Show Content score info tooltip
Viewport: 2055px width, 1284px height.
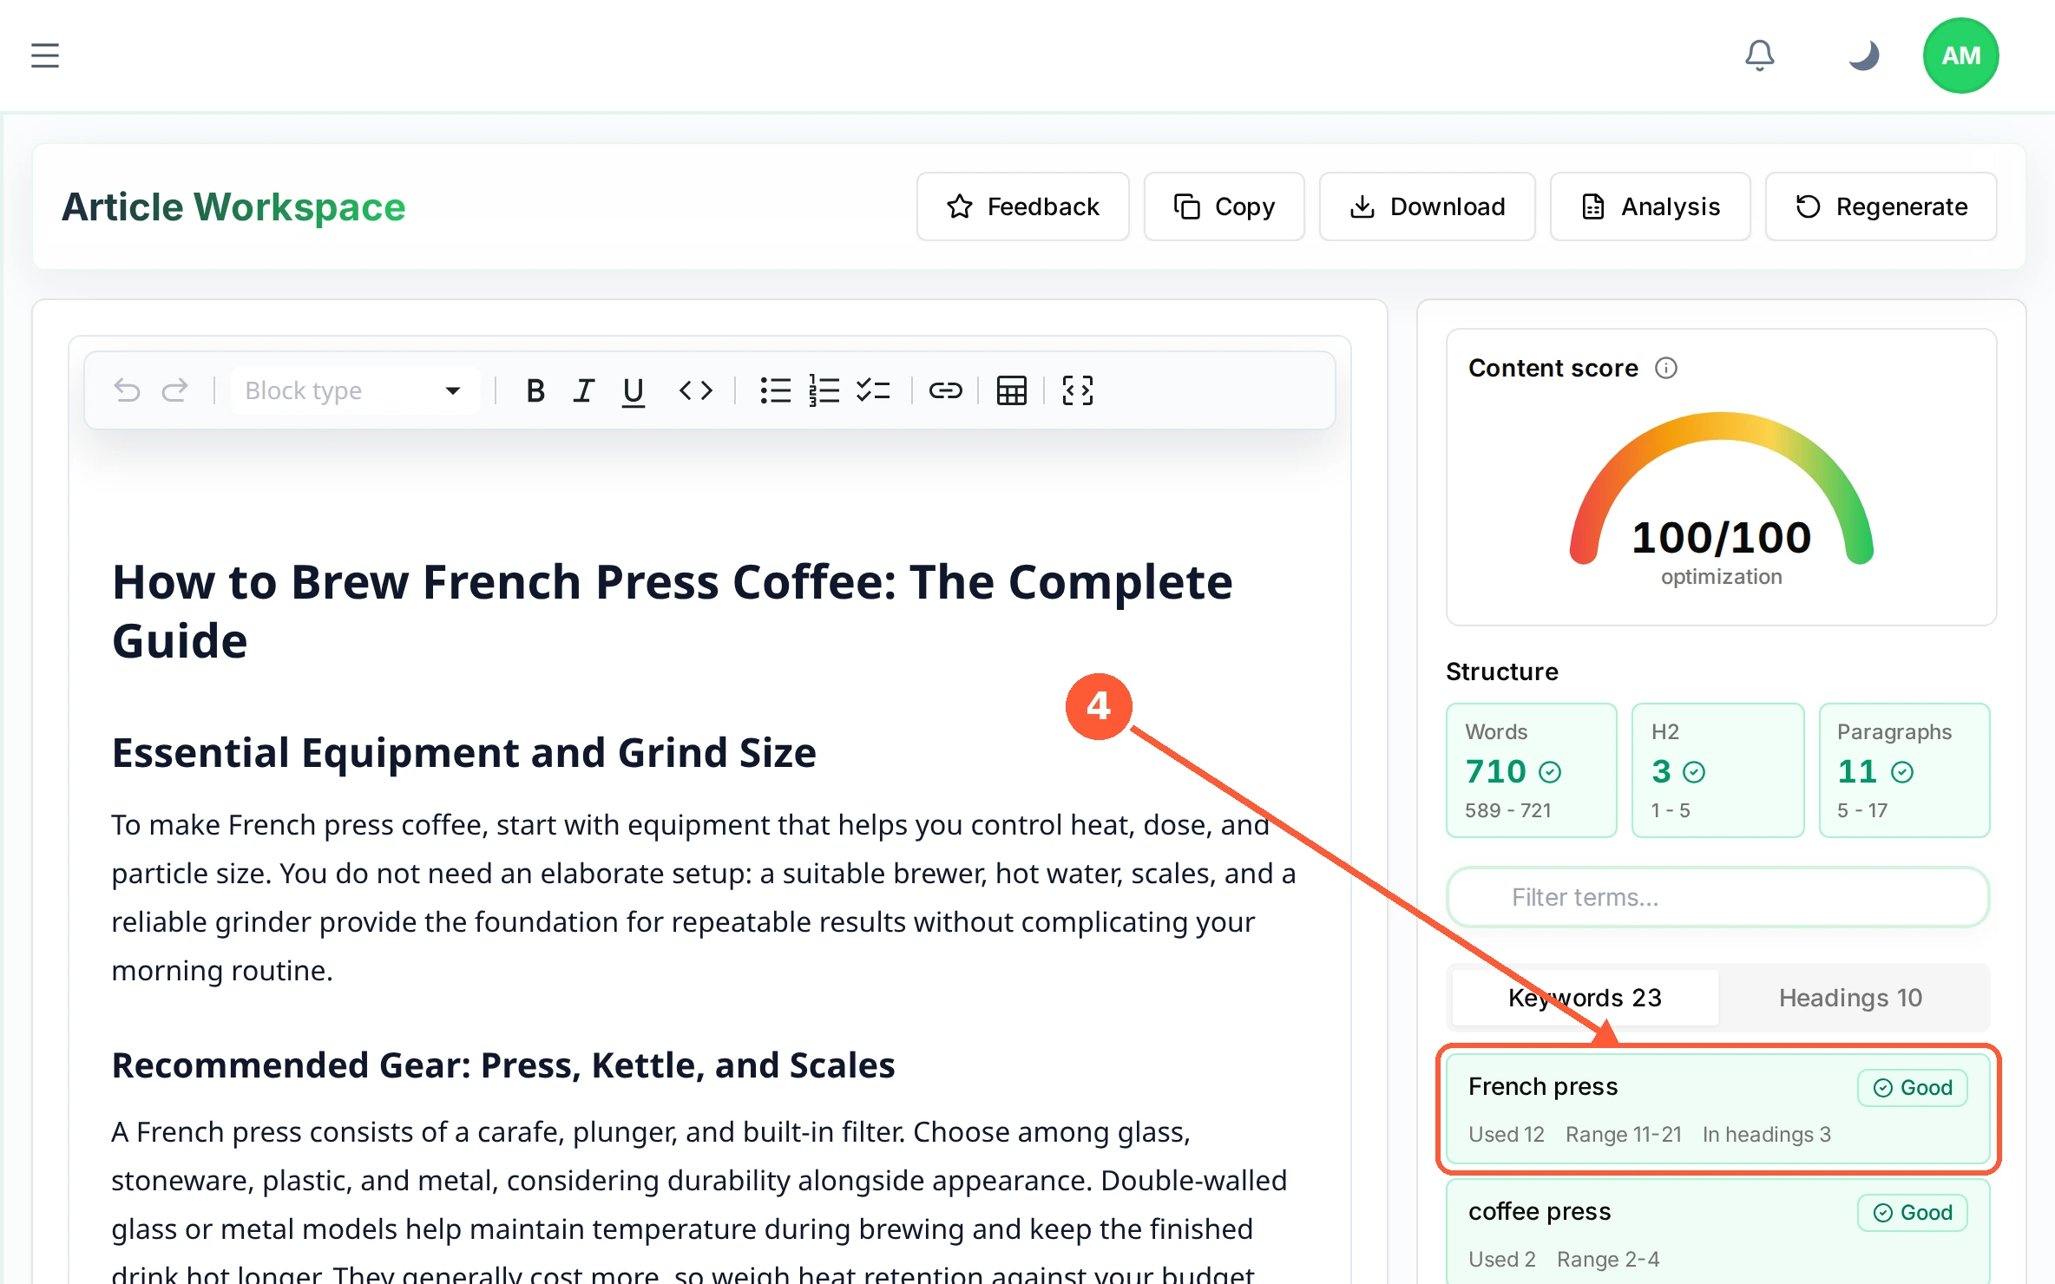click(1666, 368)
